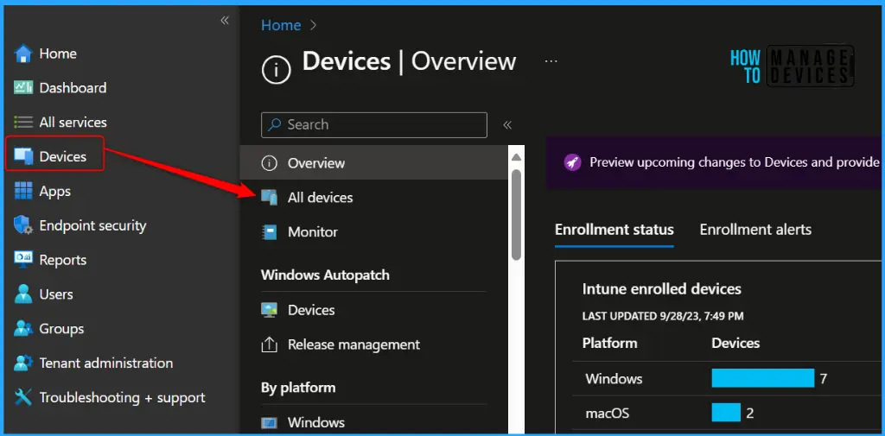Click the chevron after Home breadcrumb
Image resolution: width=885 pixels, height=436 pixels.
(313, 25)
